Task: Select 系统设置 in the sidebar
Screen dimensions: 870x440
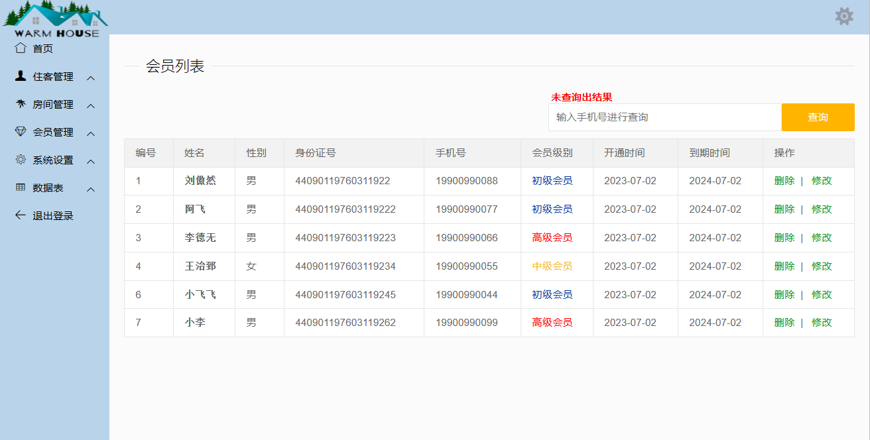Action: 53,160
